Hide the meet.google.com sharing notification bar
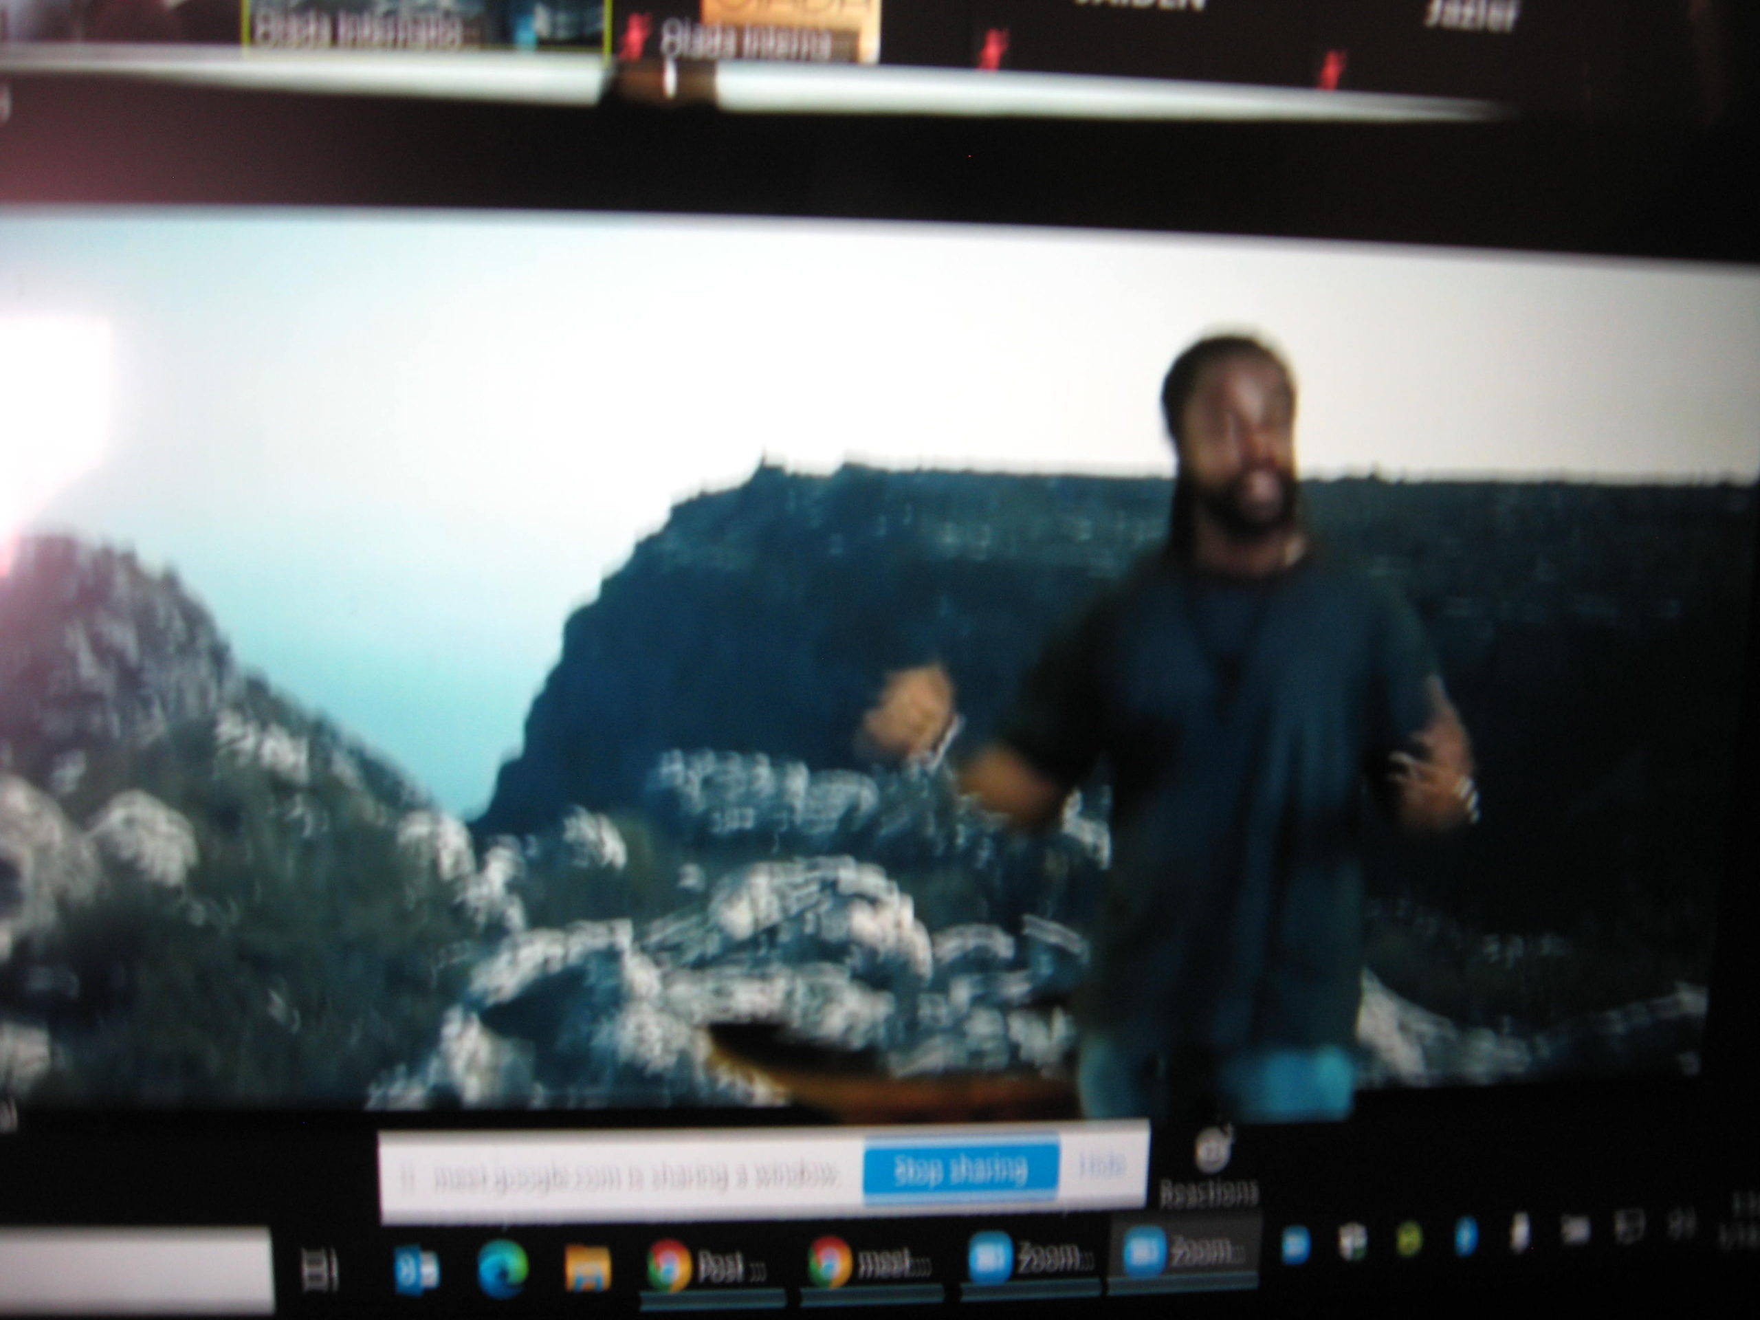 [x=1102, y=1167]
